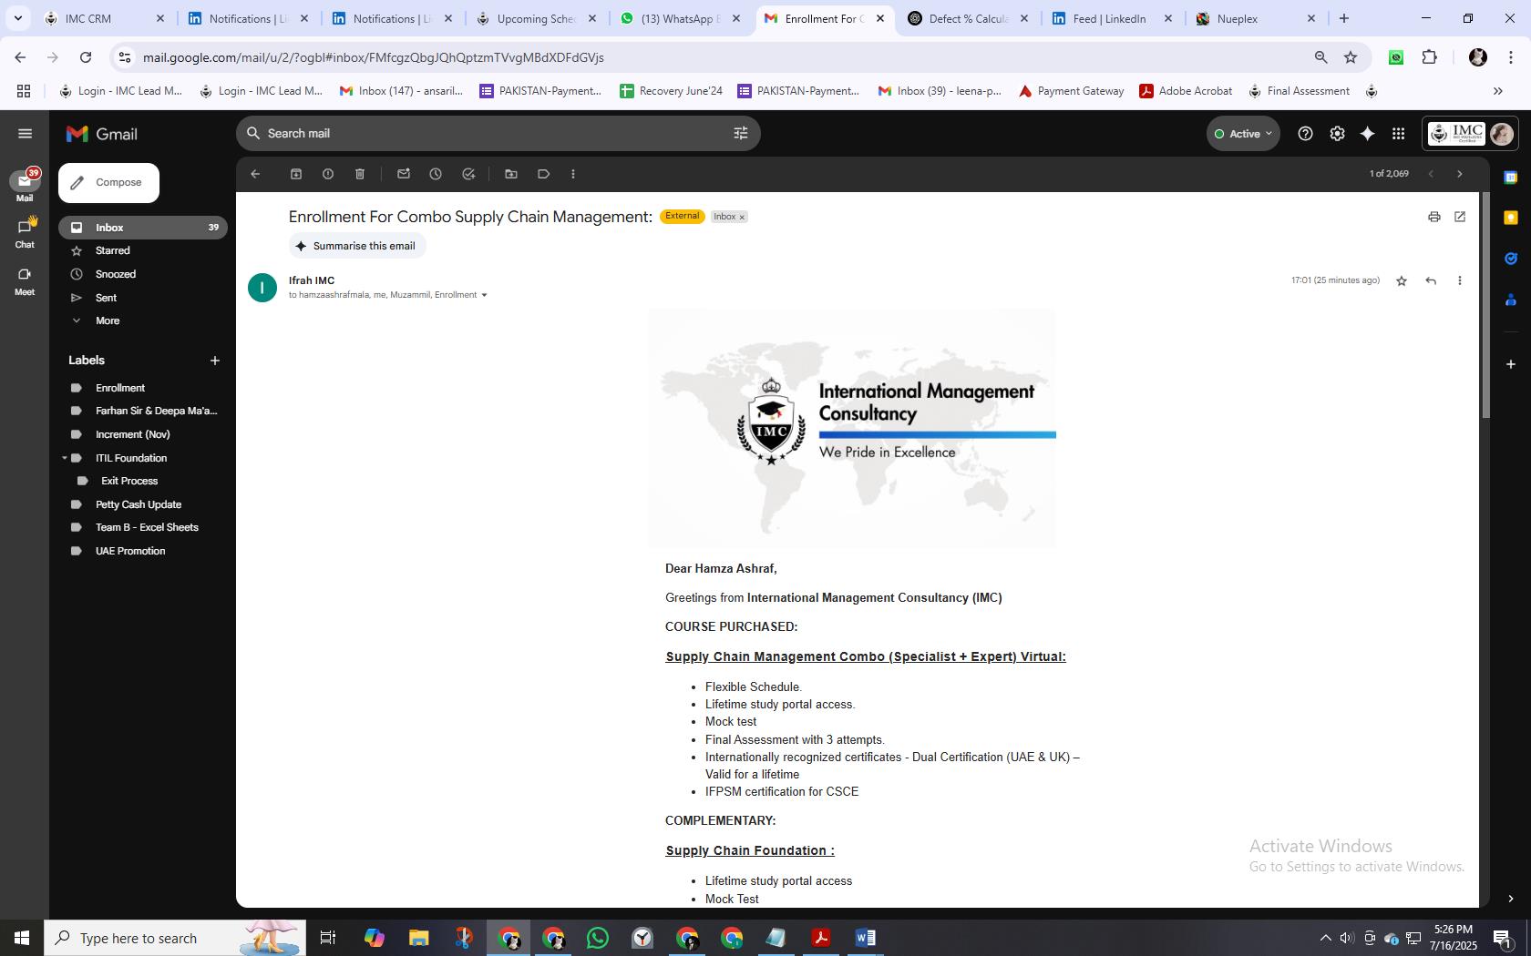
Task: Open Google Tasks side panel
Action: point(1511,259)
